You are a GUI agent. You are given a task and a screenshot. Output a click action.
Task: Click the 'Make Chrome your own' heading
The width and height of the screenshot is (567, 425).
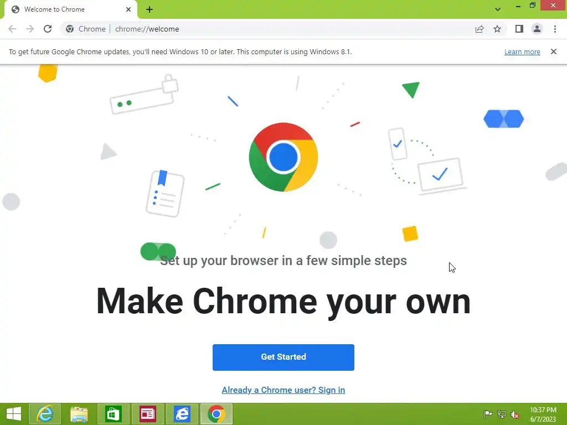pyautogui.click(x=283, y=302)
